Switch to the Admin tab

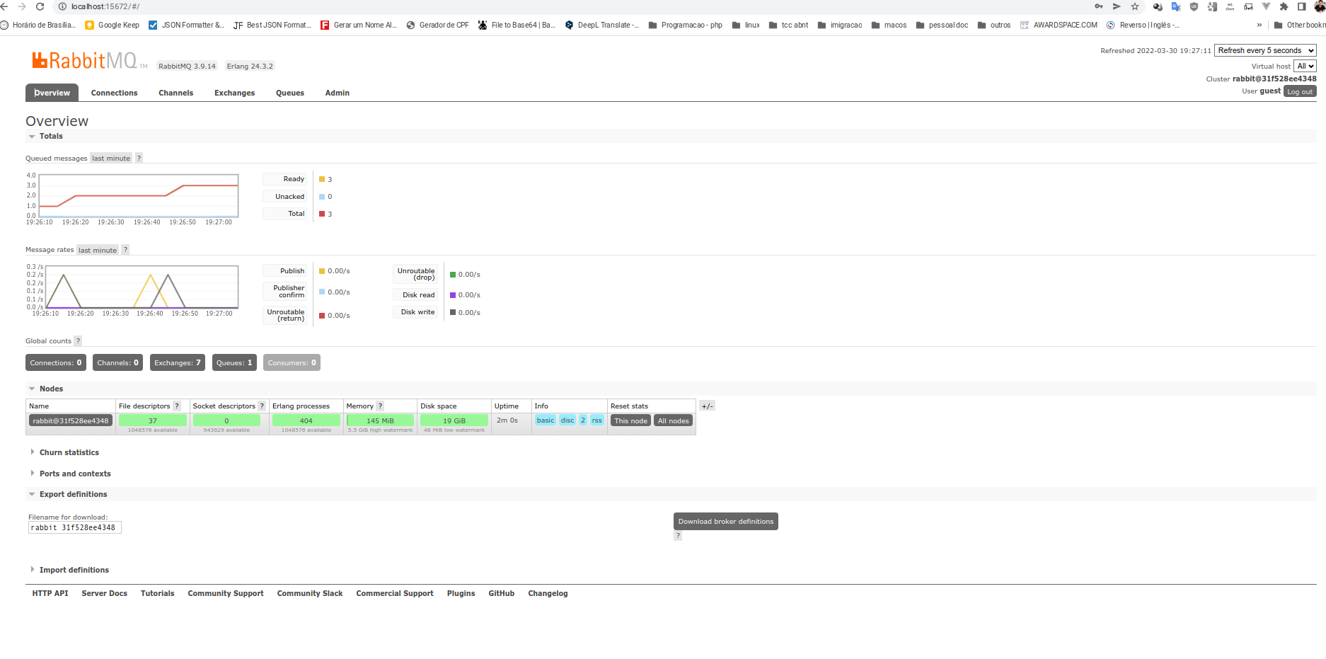[x=337, y=93]
